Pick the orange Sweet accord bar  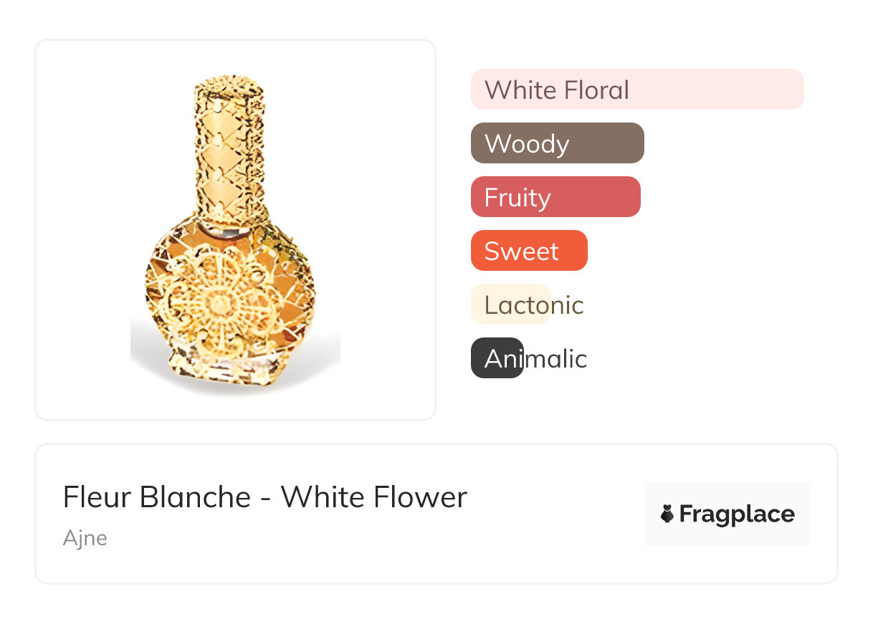pos(529,251)
